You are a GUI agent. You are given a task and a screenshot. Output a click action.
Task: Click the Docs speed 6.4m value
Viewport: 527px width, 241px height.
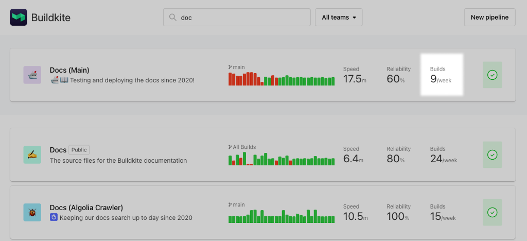[x=353, y=159]
